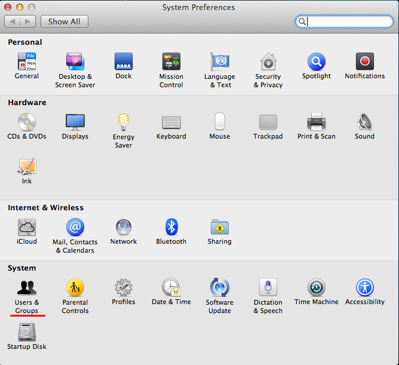Go back using the left arrow button

[13, 22]
